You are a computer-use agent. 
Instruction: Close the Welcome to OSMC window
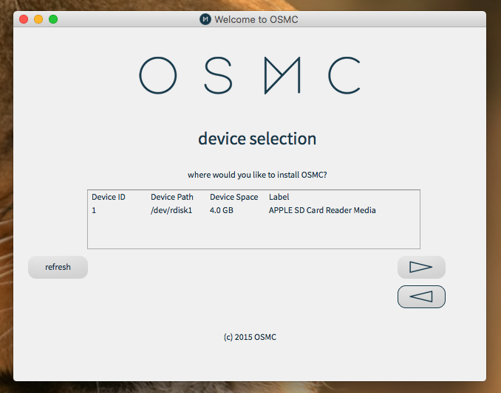click(24, 19)
